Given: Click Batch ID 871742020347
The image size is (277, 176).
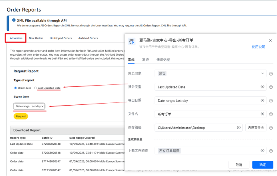Looking at the screenshot, I should tap(51, 161).
